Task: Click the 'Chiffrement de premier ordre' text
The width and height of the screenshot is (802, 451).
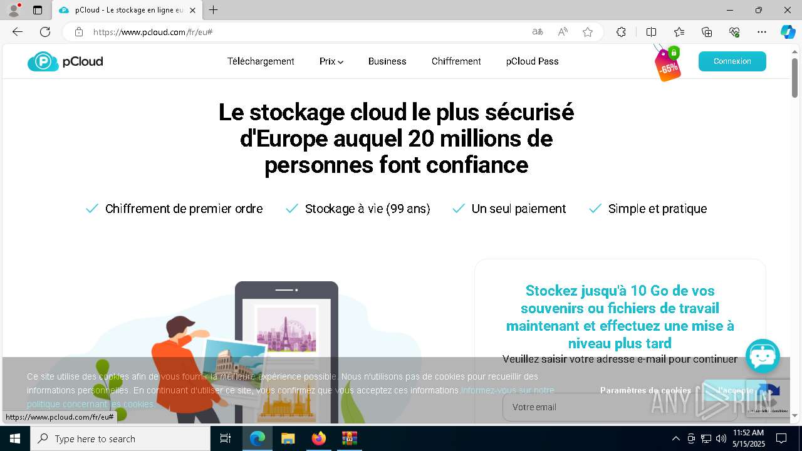Action: point(184,209)
